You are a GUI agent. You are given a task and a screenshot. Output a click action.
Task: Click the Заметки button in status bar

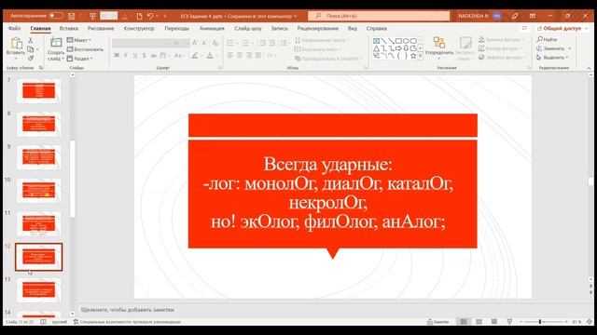[x=437, y=322]
